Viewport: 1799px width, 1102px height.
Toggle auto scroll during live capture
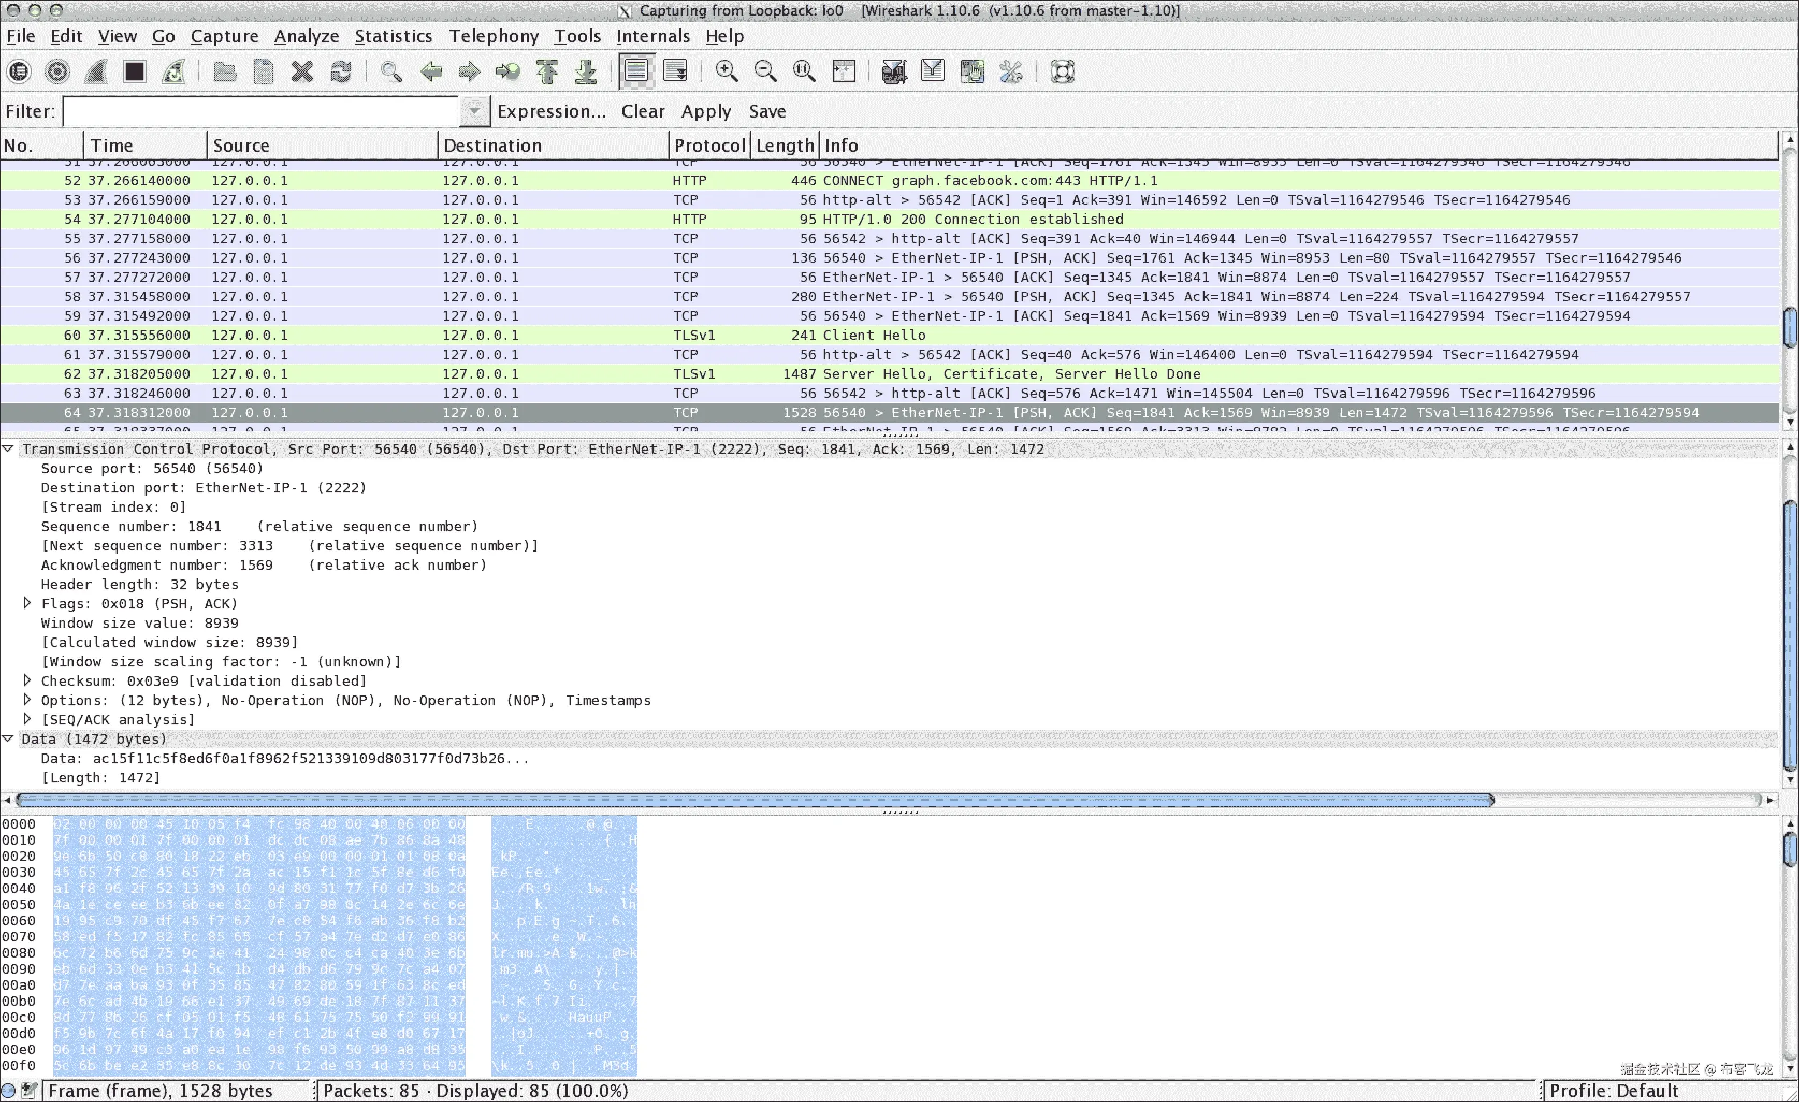[676, 71]
